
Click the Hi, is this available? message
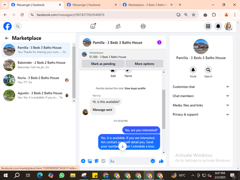tap(106, 102)
